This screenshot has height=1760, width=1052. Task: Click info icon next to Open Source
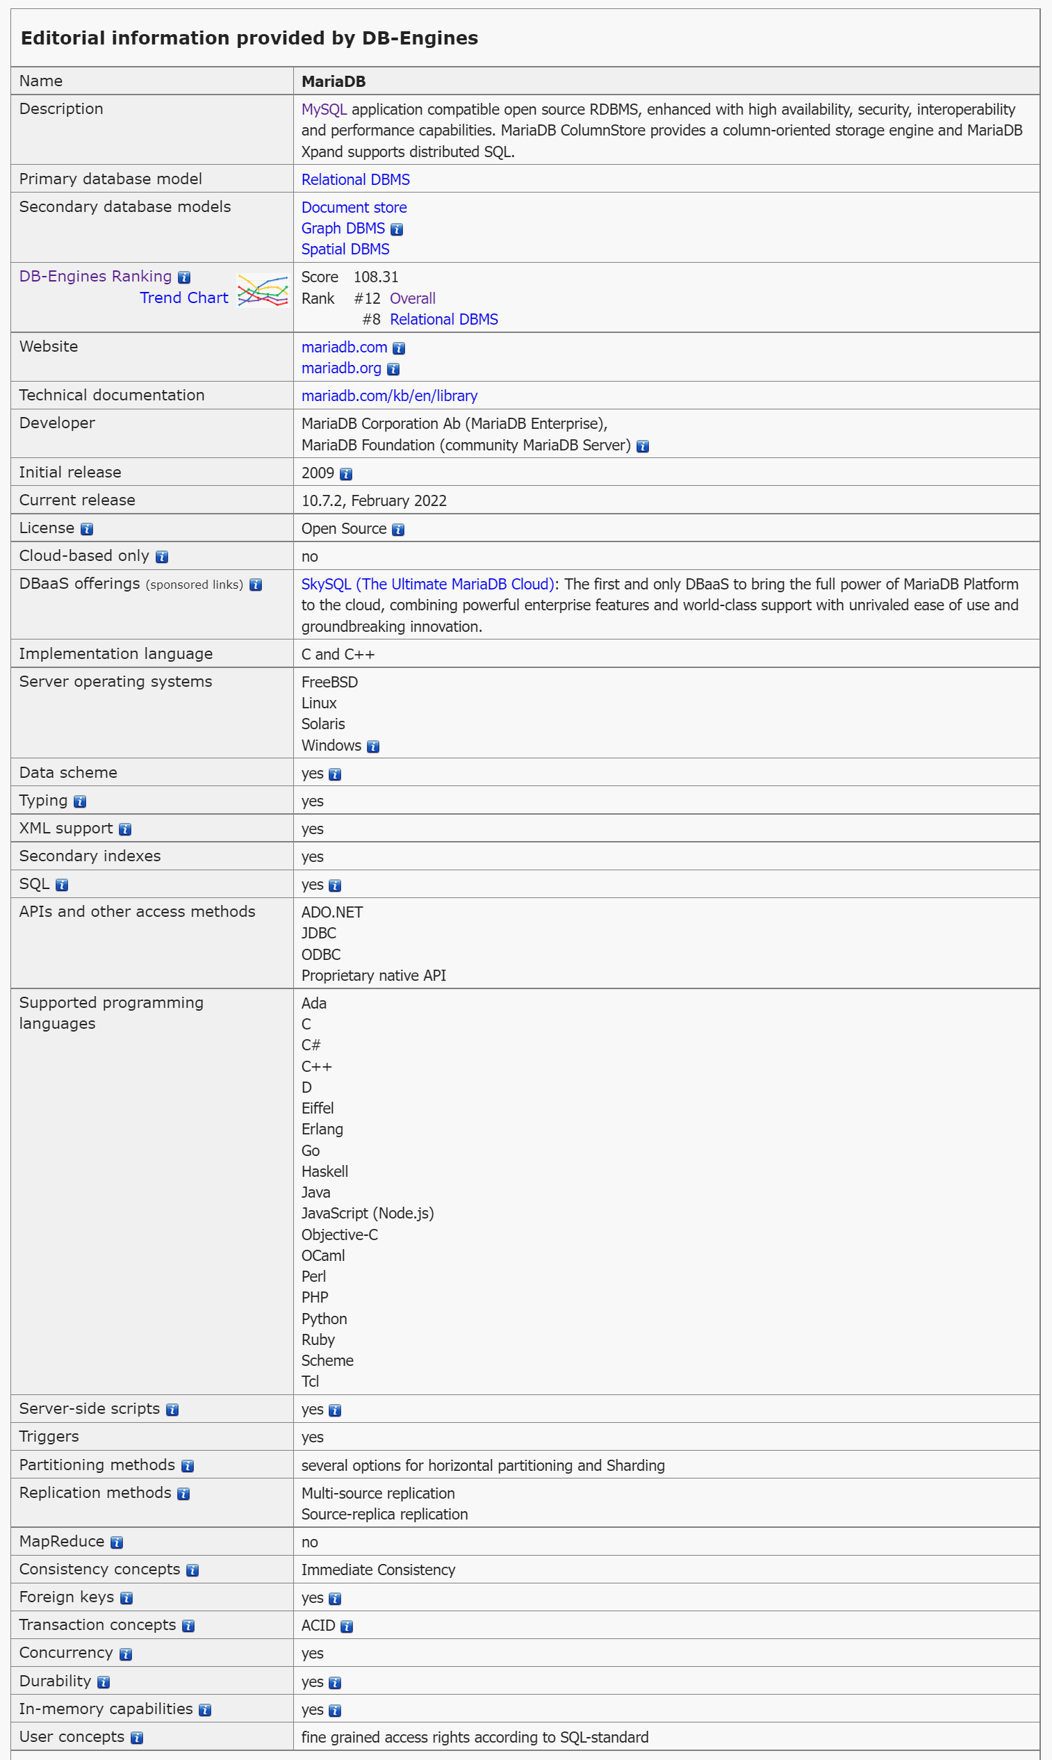pyautogui.click(x=398, y=530)
